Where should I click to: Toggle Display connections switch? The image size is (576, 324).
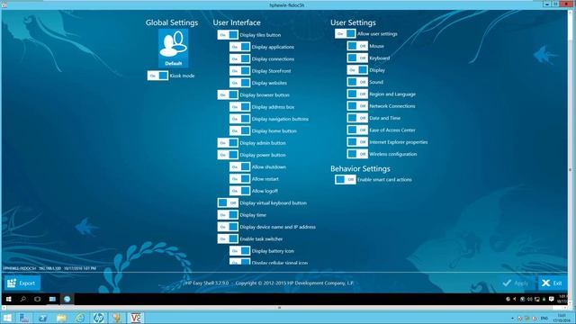(x=240, y=58)
